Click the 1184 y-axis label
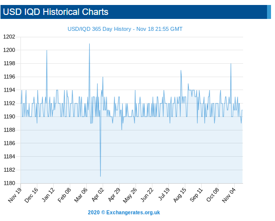Screen dimensions: 275x221 pyautogui.click(x=9, y=156)
